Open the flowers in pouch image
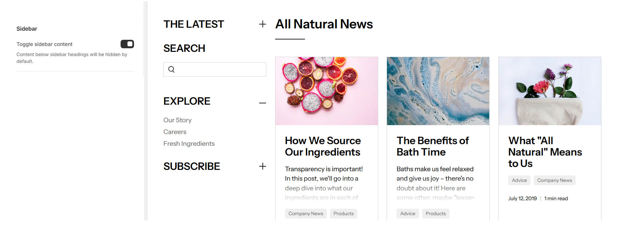619x239 pixels. [x=549, y=91]
